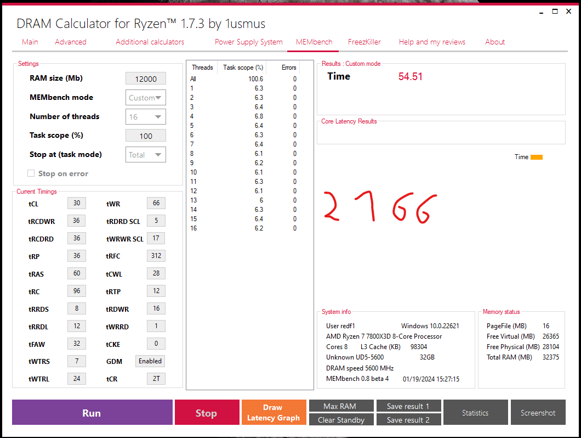The image size is (581, 438).
Task: Click the tWR value field
Action: [x=156, y=203]
